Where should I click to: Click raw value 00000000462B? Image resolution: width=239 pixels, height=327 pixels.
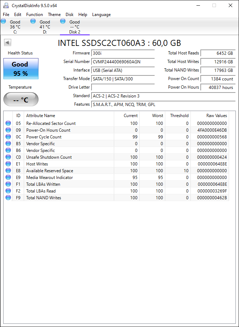tap(212, 198)
